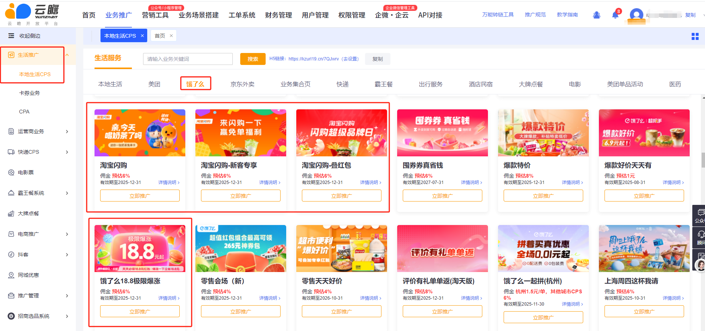Expand the 抖客 chevron

pos(67,255)
